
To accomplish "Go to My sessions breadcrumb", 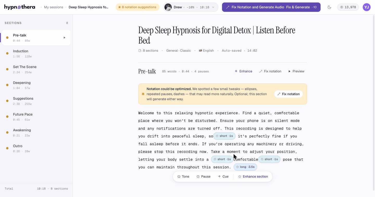I will (x=53, y=7).
